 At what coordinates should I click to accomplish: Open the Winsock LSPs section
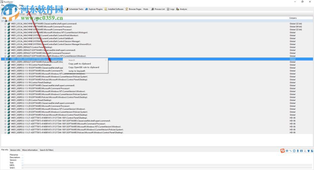point(56,9)
